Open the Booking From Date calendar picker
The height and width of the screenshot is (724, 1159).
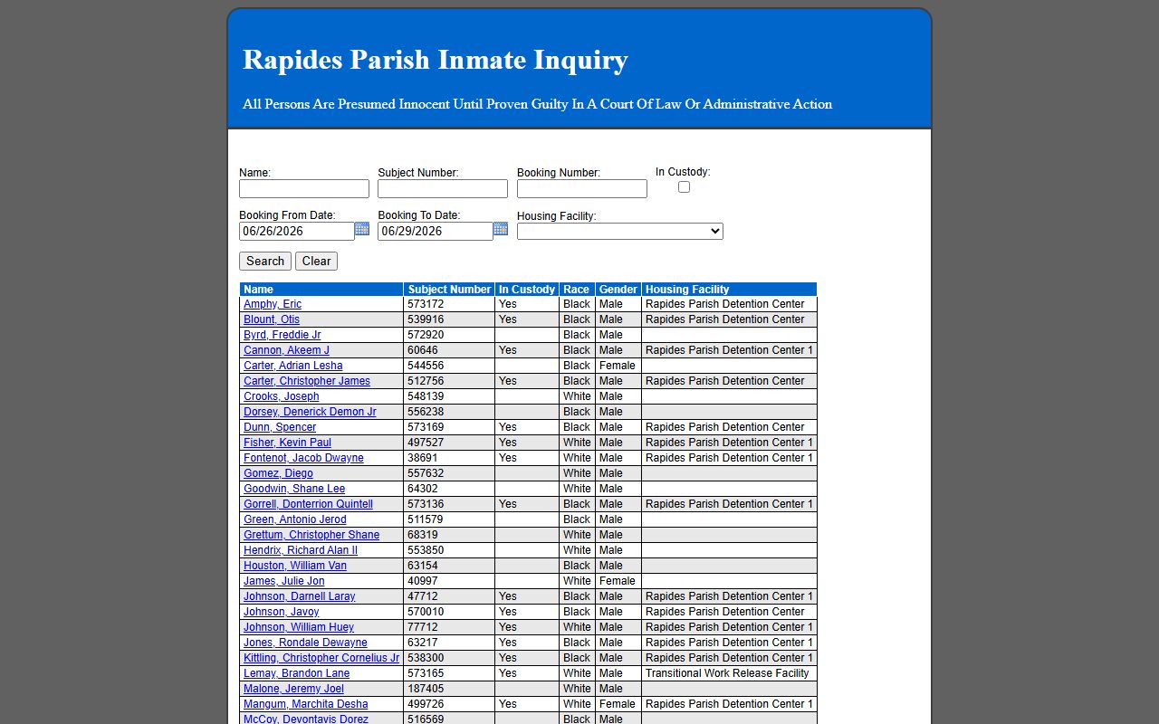[x=362, y=229]
